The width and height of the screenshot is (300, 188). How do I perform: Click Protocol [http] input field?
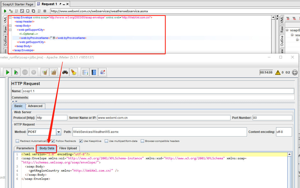[x=52, y=118]
